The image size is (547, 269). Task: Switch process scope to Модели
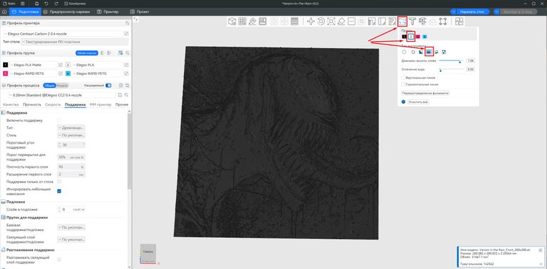click(62, 86)
